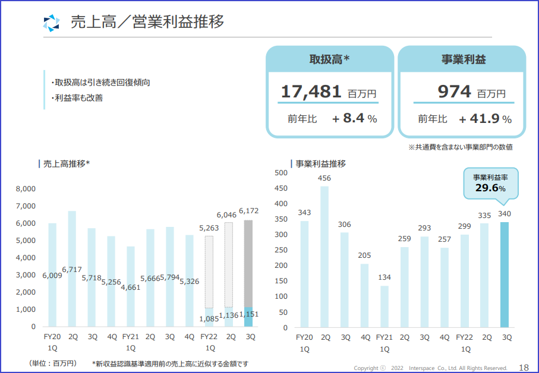Click the 事業利益率 29.6% callout bubble
Viewport: 539px width, 373px height.
[x=490, y=183]
